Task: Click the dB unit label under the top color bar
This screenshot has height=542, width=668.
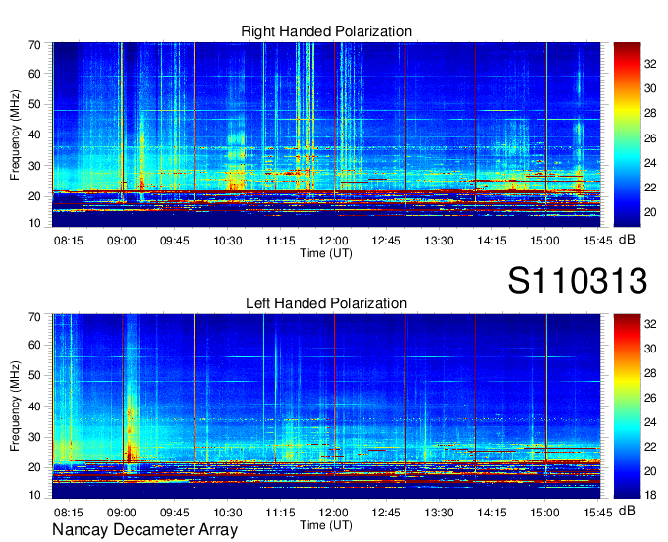Action: click(627, 240)
